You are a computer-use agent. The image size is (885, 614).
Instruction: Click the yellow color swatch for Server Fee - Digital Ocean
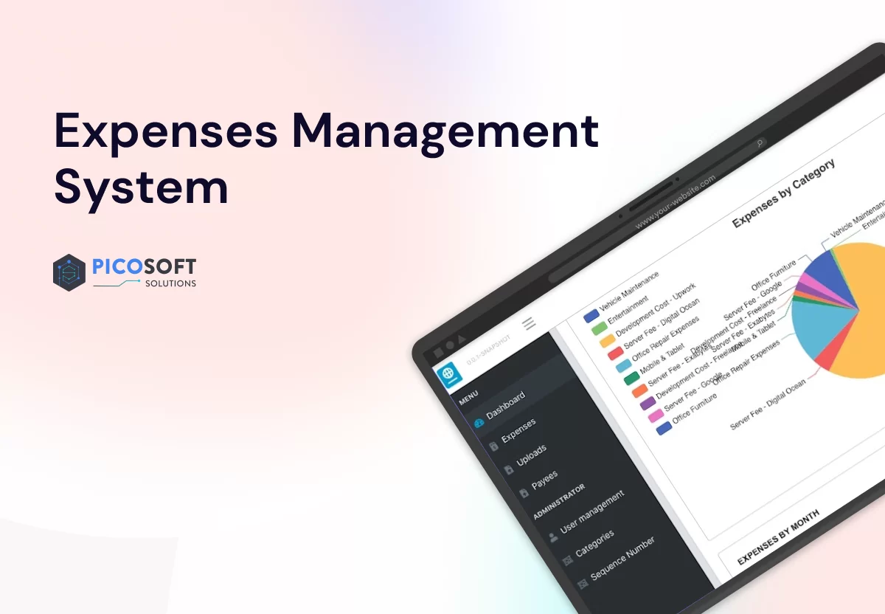click(x=607, y=340)
